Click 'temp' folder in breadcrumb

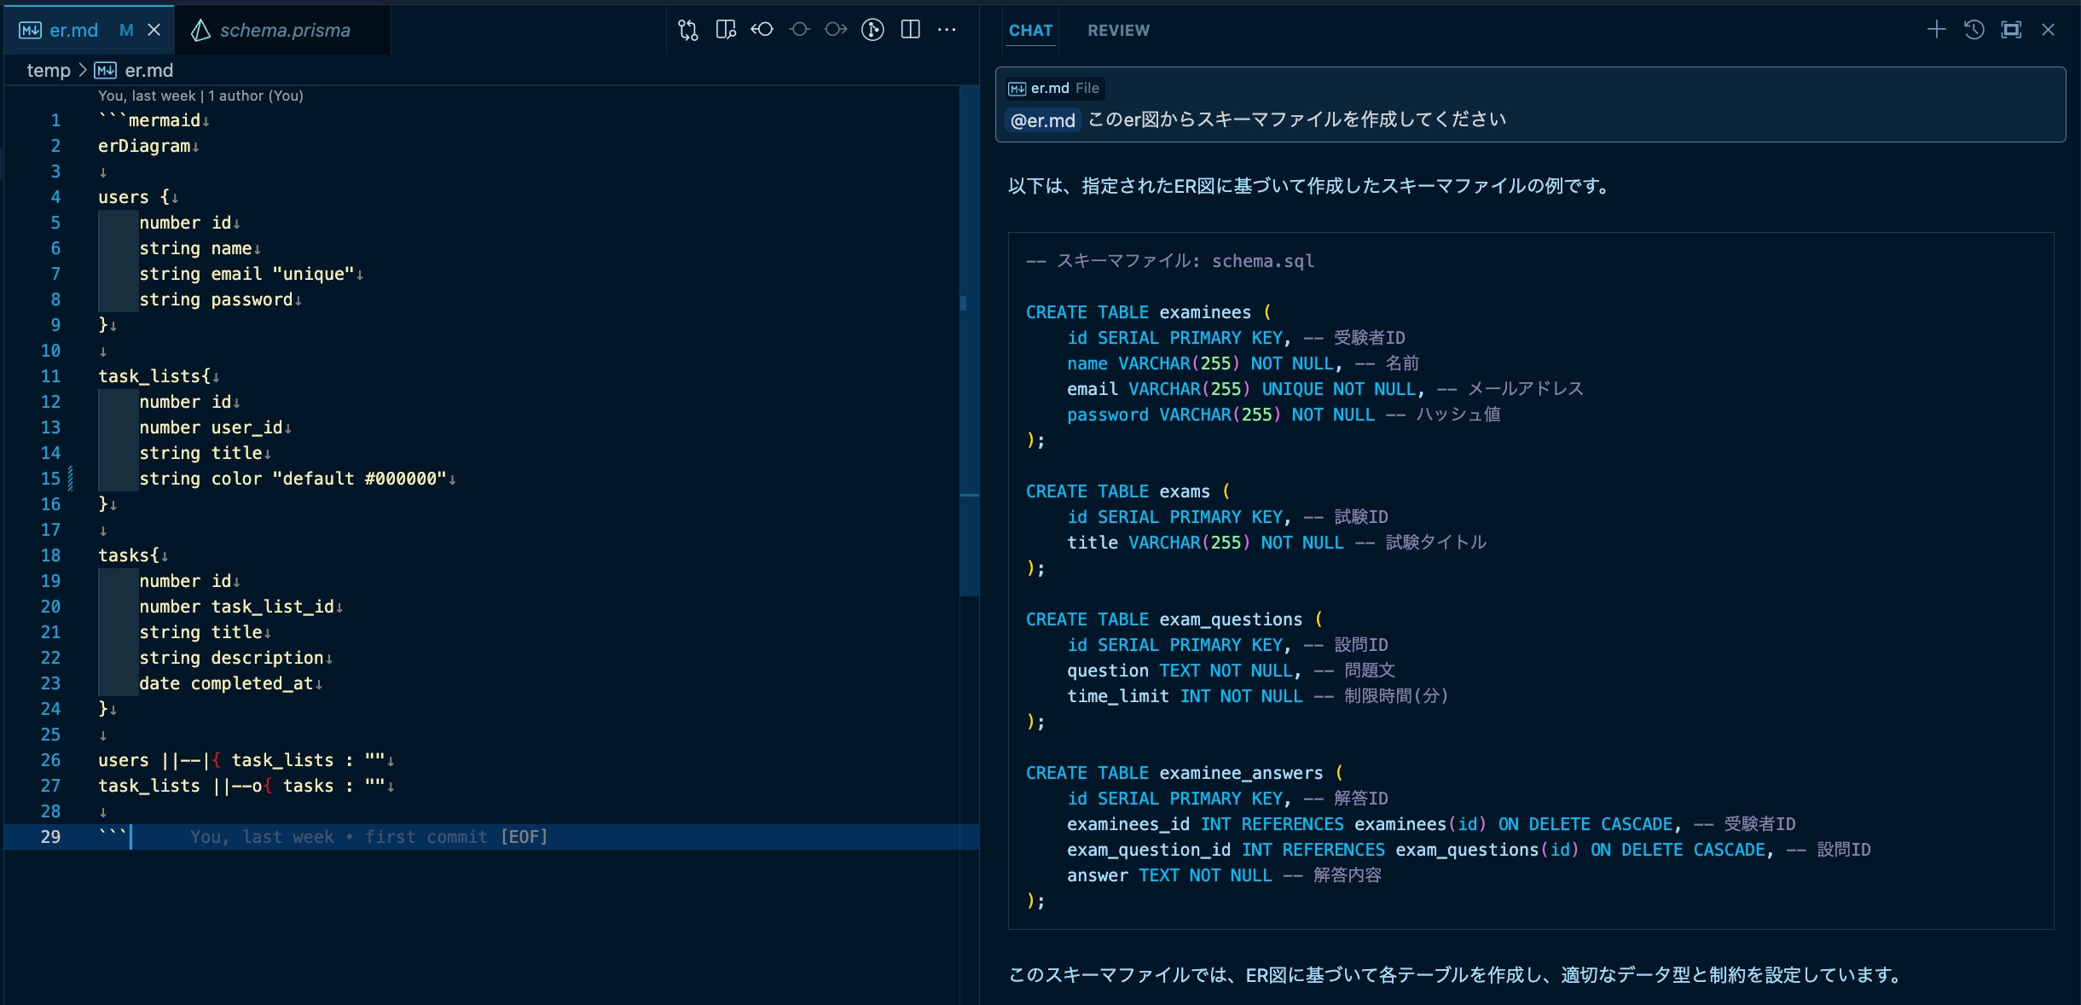(49, 70)
